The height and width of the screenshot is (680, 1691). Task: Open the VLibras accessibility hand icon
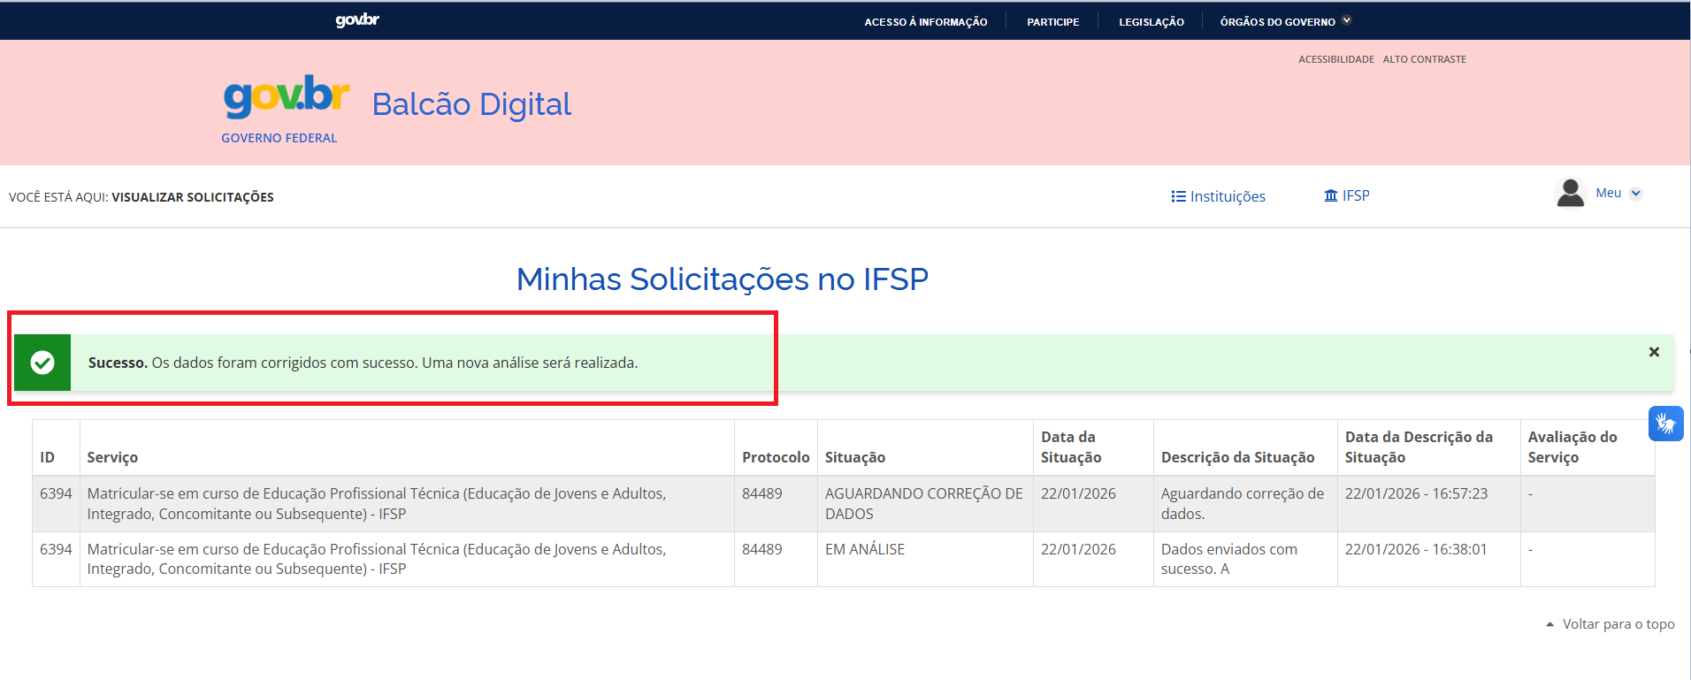pos(1665,424)
